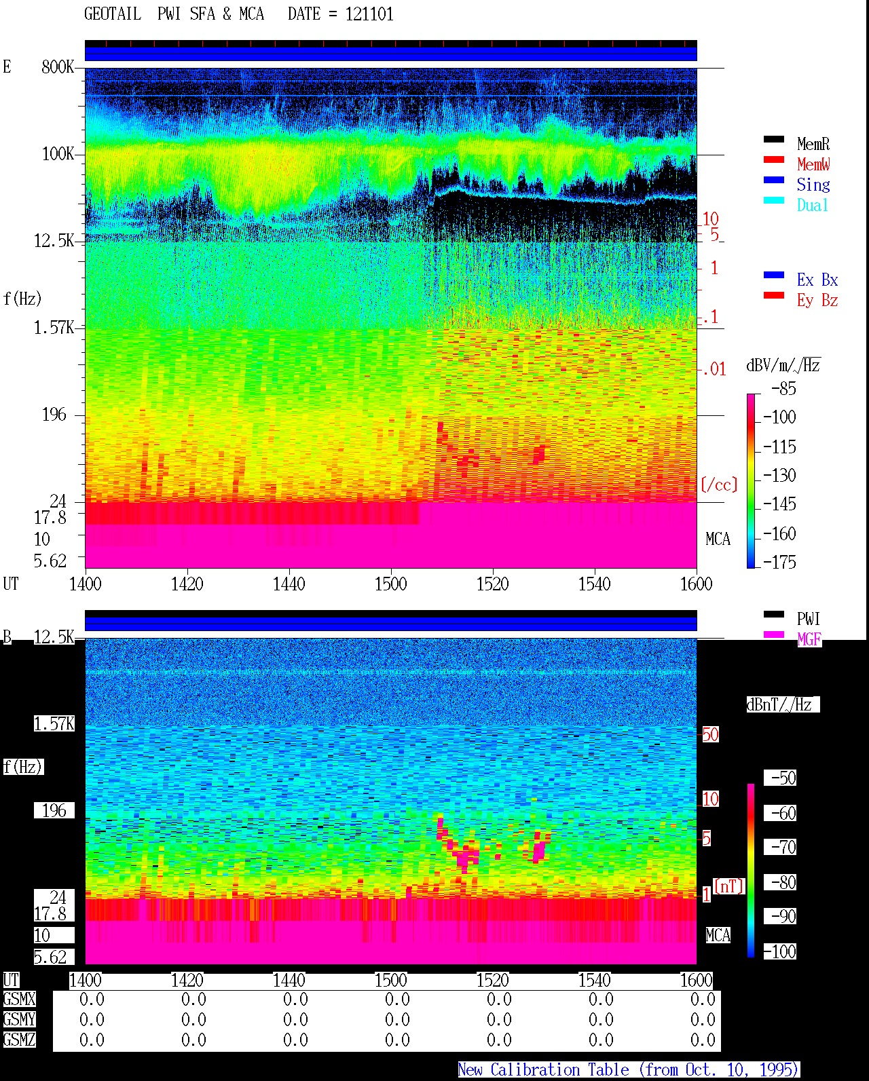Screen dimensions: 869x1081
Task: Click the [/cc] density label on E panel
Action: click(x=719, y=485)
